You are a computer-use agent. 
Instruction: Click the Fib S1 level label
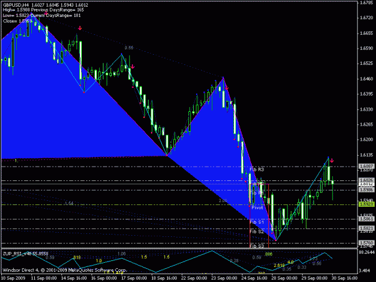(x=257, y=222)
